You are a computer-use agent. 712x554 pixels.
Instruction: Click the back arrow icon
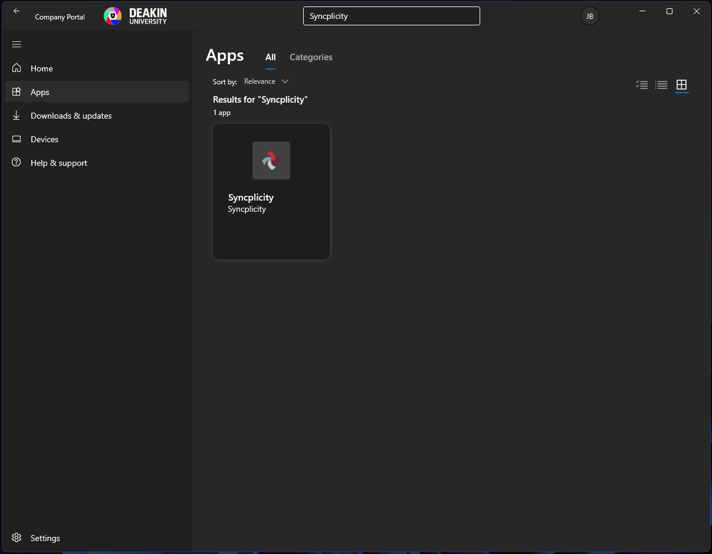tap(17, 11)
